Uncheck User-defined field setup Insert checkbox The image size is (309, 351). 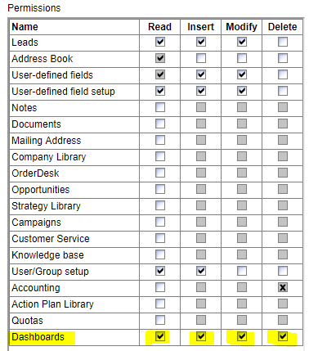pyautogui.click(x=201, y=91)
